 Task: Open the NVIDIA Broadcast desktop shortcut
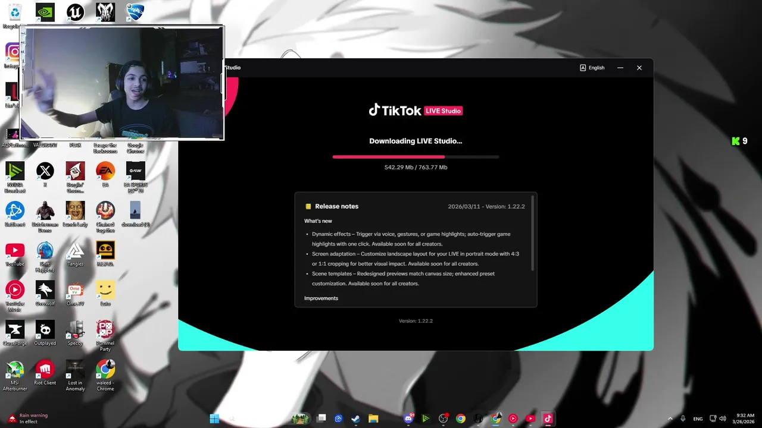15,177
